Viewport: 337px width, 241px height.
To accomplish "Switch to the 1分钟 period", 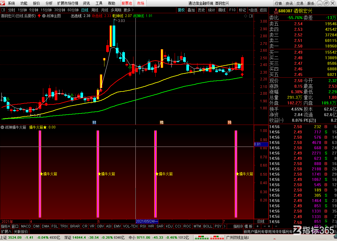I will (x=22, y=10).
